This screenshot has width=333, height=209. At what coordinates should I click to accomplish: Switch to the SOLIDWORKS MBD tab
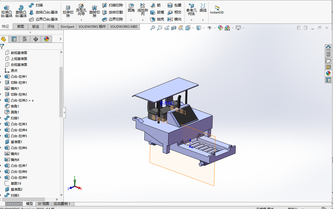tap(124, 26)
